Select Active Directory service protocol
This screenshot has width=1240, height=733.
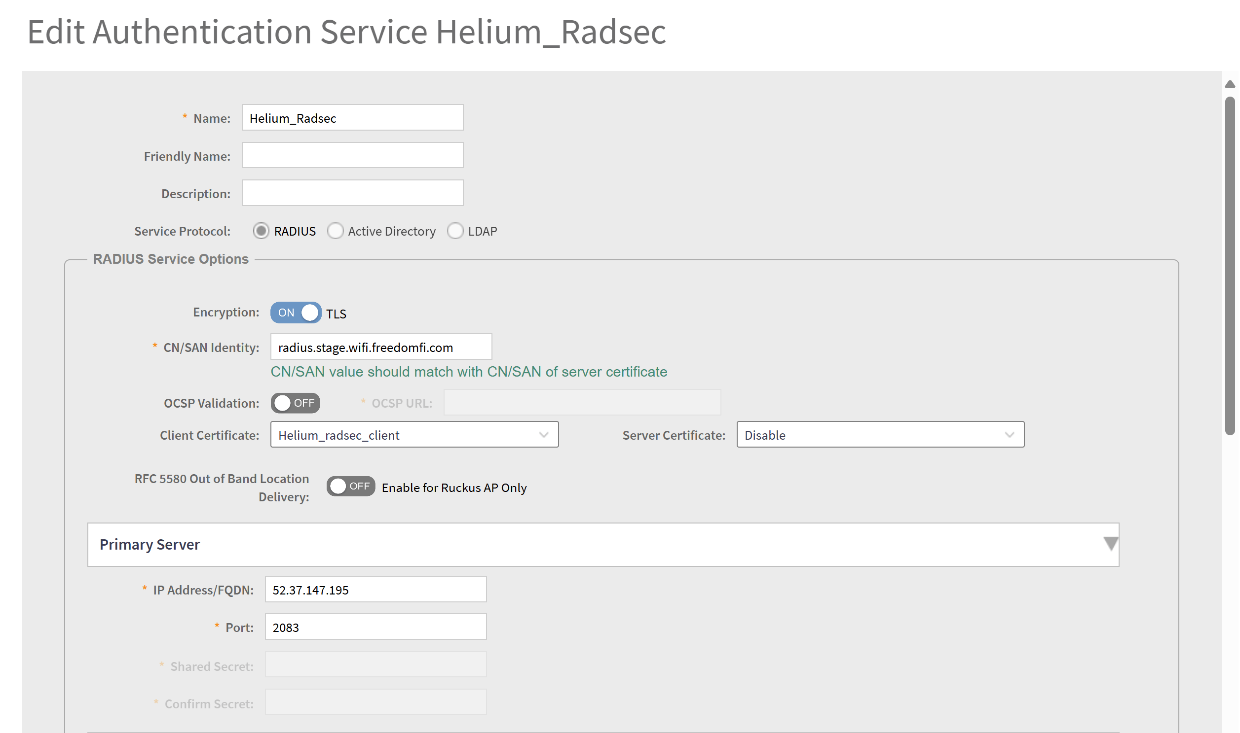coord(336,231)
